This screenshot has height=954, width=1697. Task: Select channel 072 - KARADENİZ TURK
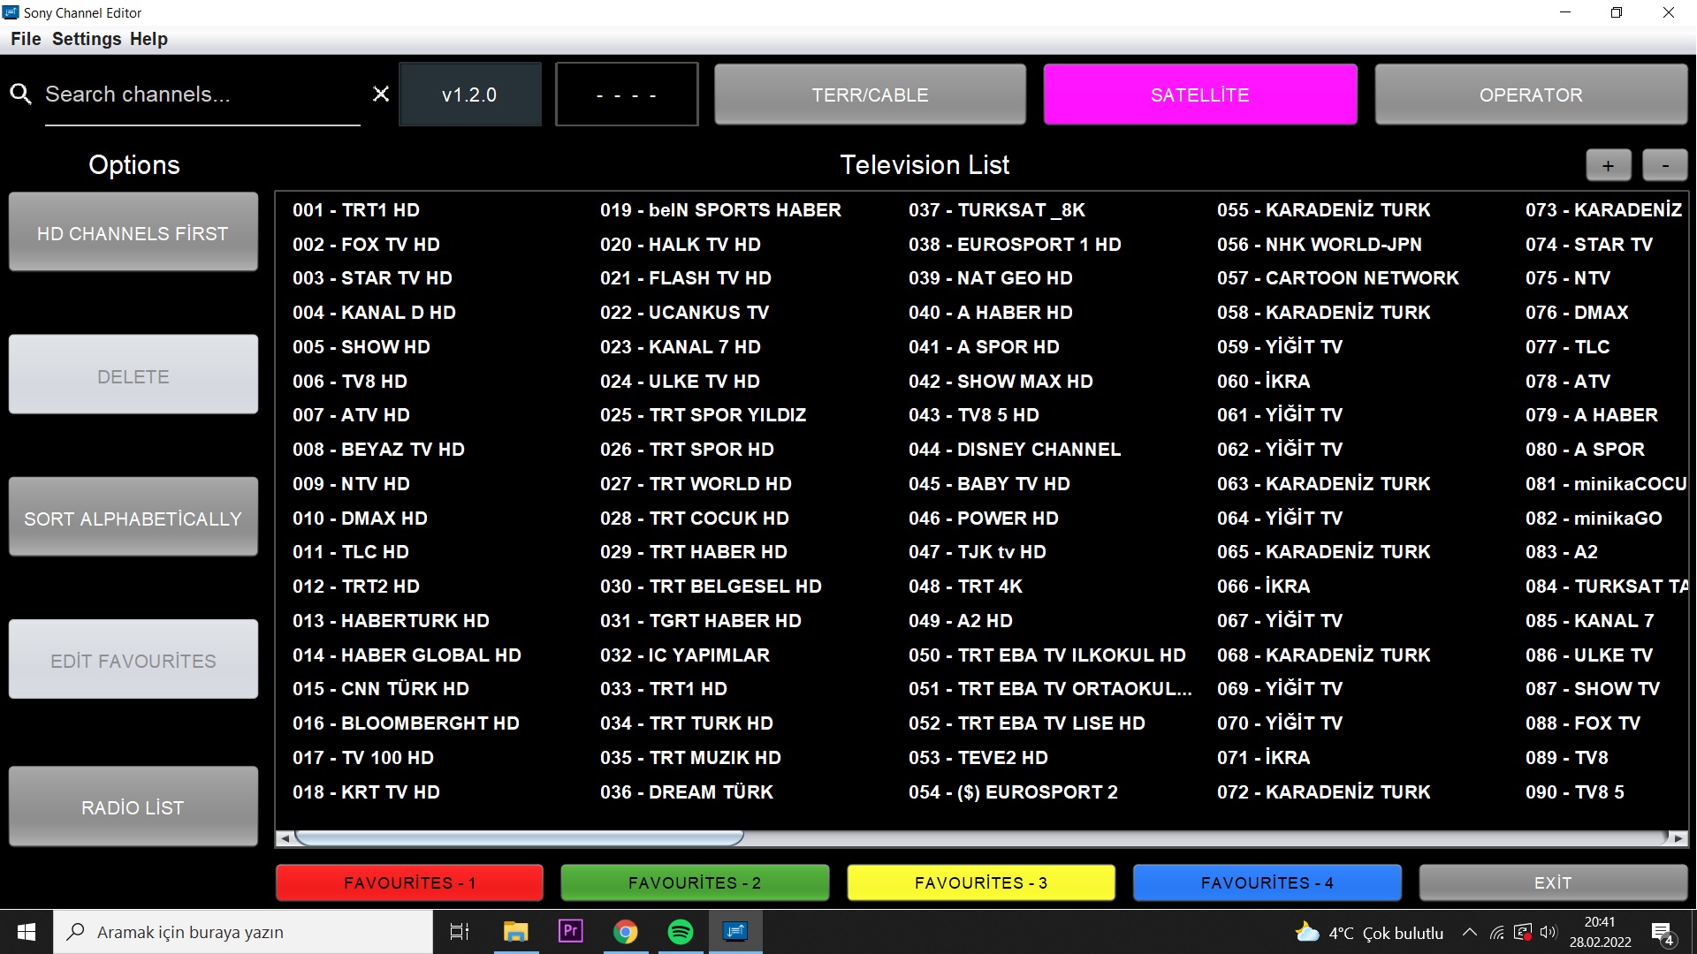[x=1323, y=792]
